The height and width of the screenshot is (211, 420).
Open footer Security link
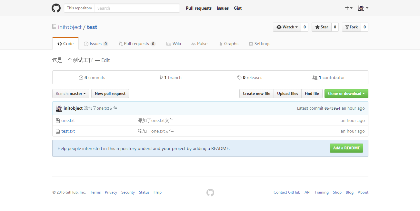coord(128,192)
